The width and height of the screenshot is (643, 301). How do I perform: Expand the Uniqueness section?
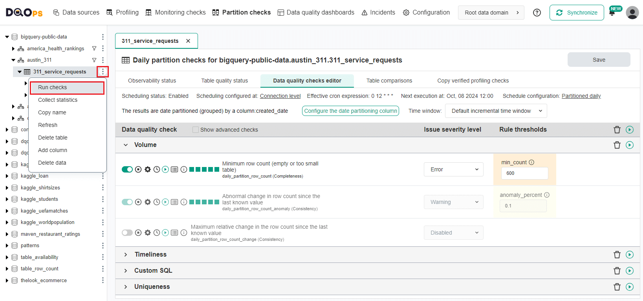[x=126, y=287]
